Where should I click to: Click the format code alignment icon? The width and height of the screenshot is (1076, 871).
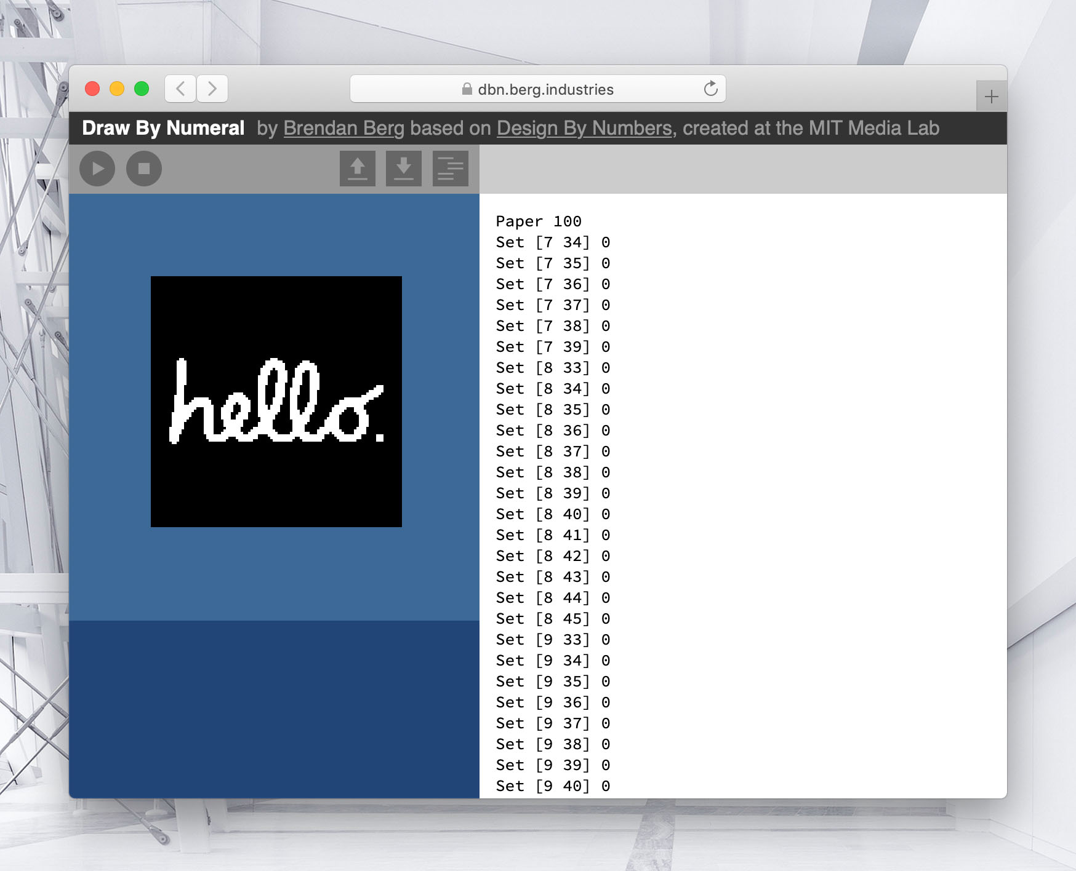pos(451,169)
